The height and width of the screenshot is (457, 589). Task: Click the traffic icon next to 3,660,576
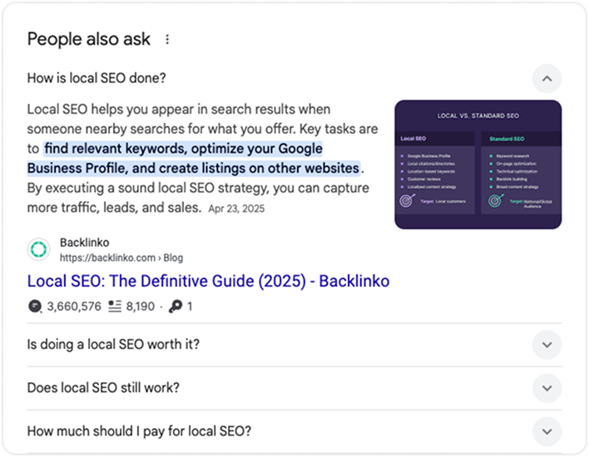(35, 307)
